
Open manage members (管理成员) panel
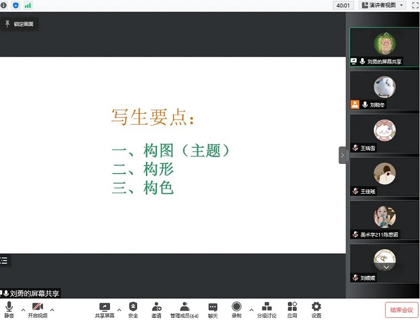[184, 308]
